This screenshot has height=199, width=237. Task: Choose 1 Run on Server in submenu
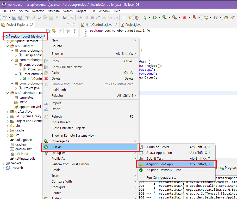click(176, 147)
